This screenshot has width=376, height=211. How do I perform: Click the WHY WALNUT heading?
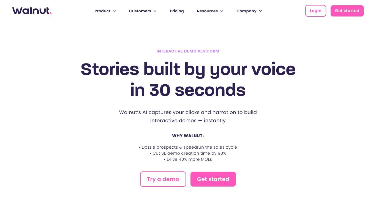[188, 136]
